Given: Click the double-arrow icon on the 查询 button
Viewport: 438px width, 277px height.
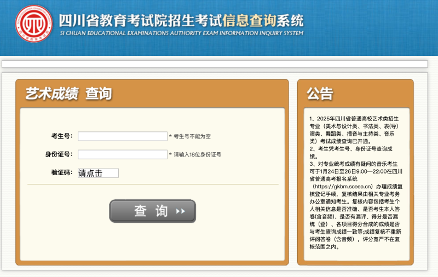Looking at the screenshot, I should coord(181,211).
